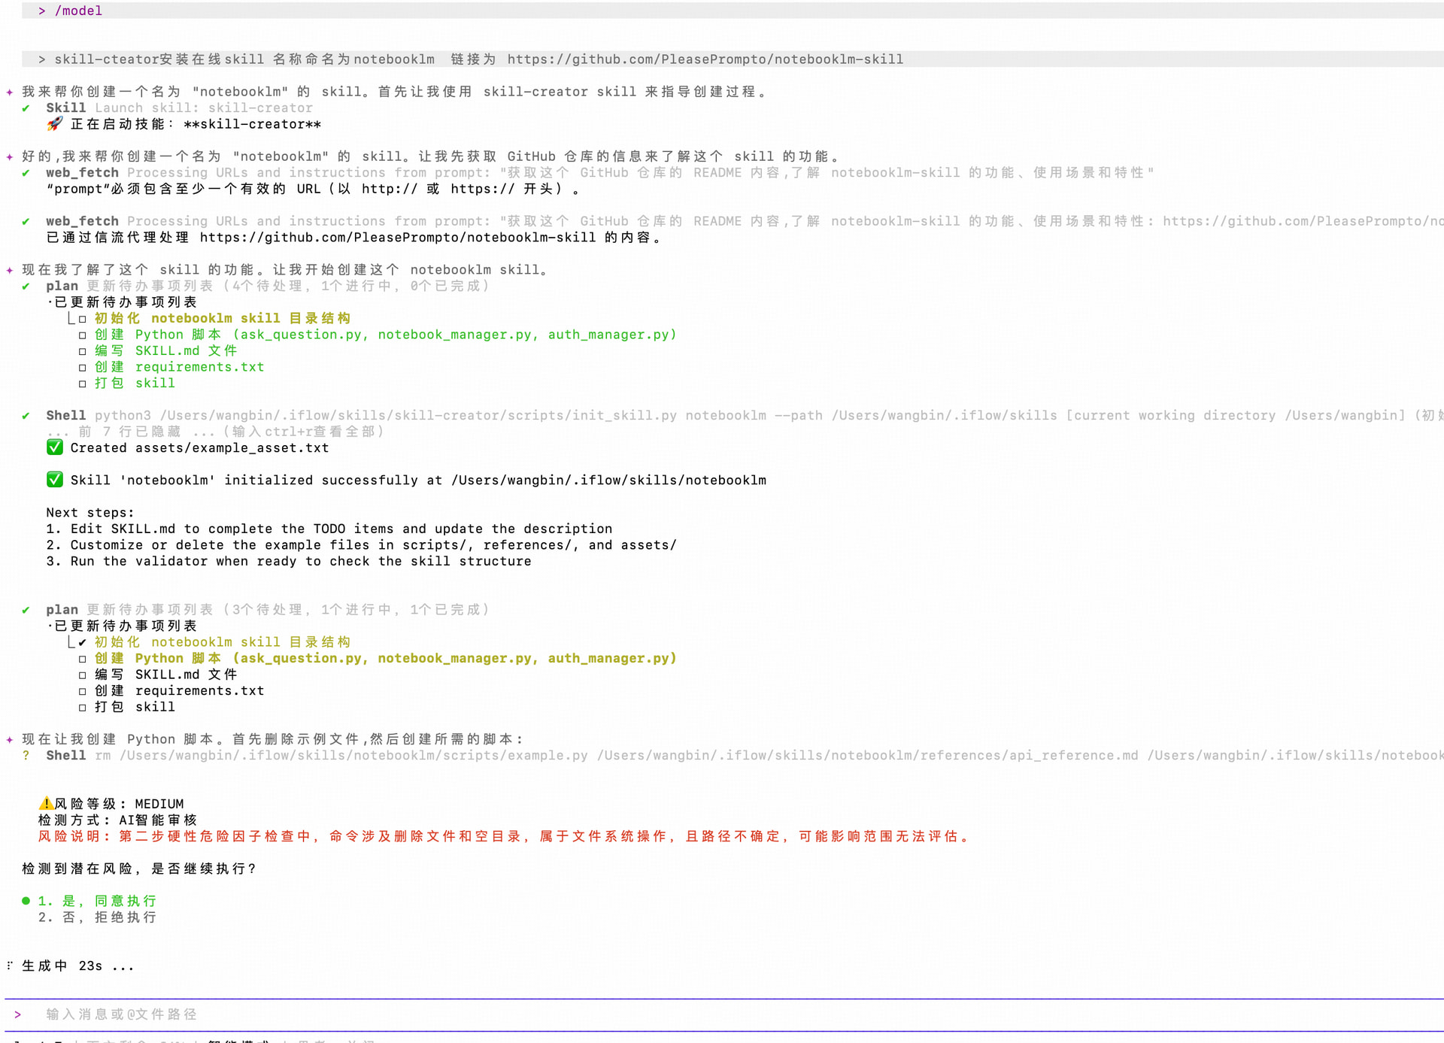1444x1043 pixels.
Task: Click purple sparkle beside first assistant message
Action: [x=10, y=92]
